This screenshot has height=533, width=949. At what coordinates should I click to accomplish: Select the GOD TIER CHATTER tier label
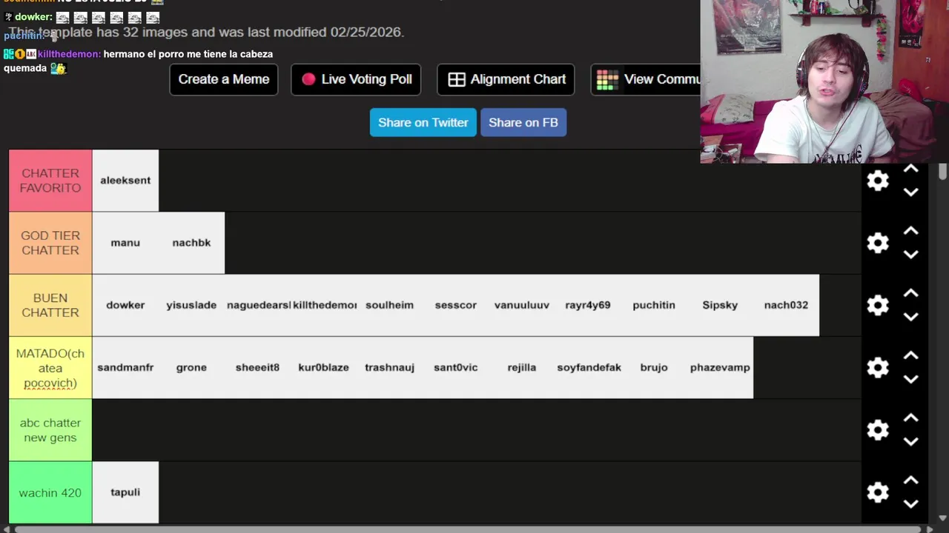(50, 243)
